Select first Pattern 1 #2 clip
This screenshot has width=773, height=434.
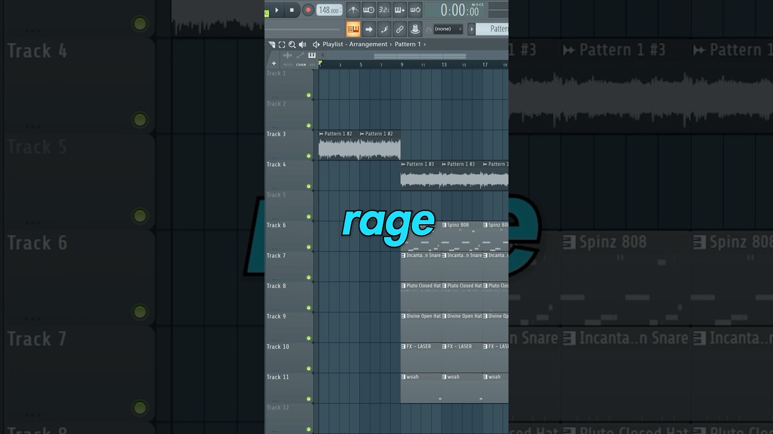[x=339, y=145]
